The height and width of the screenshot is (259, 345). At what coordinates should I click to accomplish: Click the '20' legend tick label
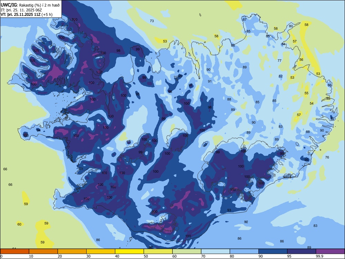click(x=60, y=256)
